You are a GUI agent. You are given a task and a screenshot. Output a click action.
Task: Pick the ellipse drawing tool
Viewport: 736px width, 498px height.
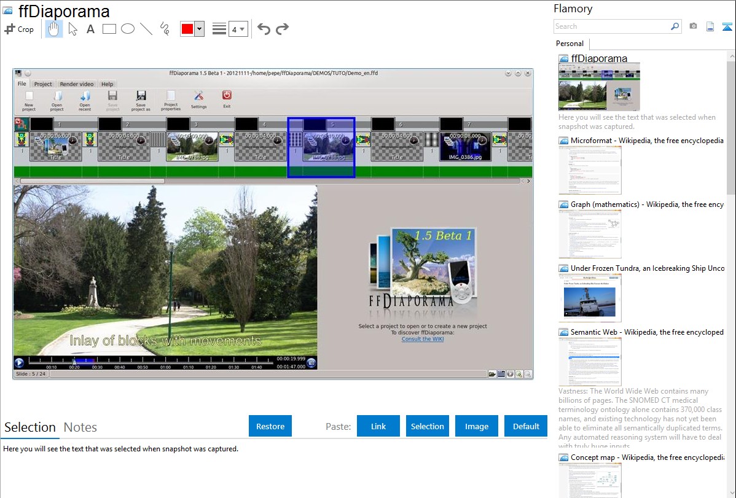pyautogui.click(x=128, y=29)
